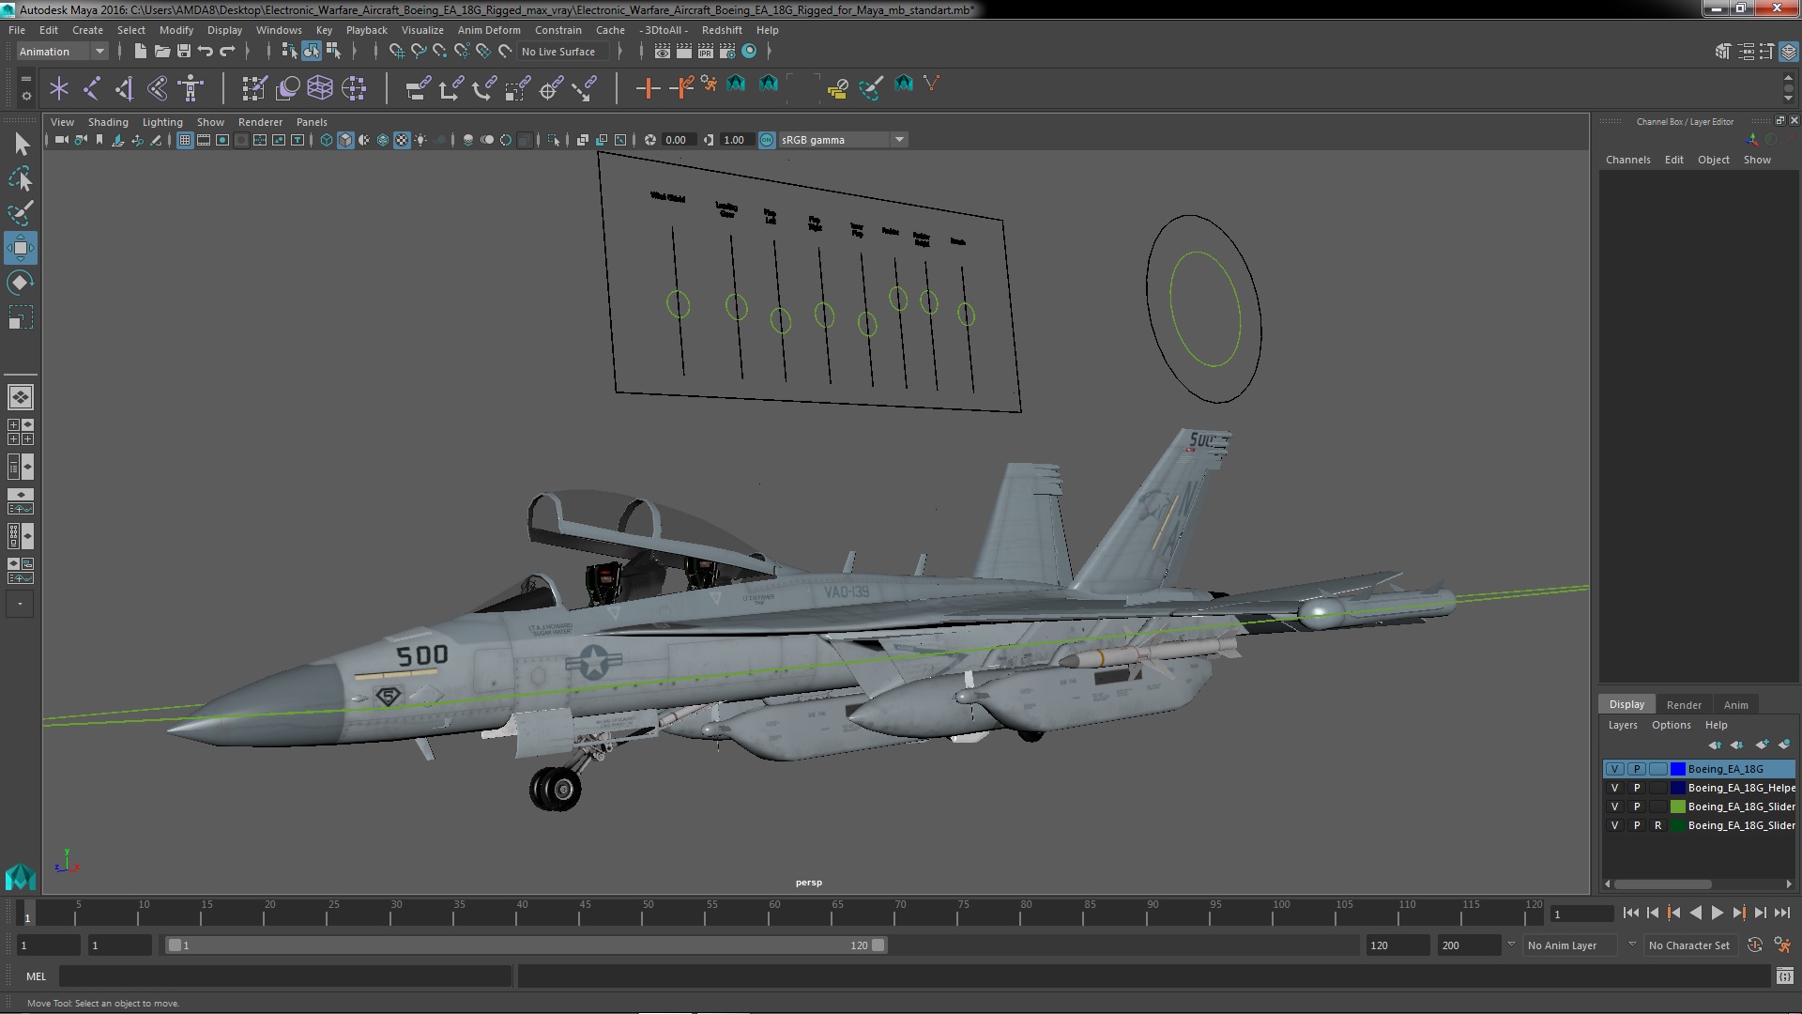Toggle textured display in viewport toolbar
1802x1014 pixels.
pos(402,140)
